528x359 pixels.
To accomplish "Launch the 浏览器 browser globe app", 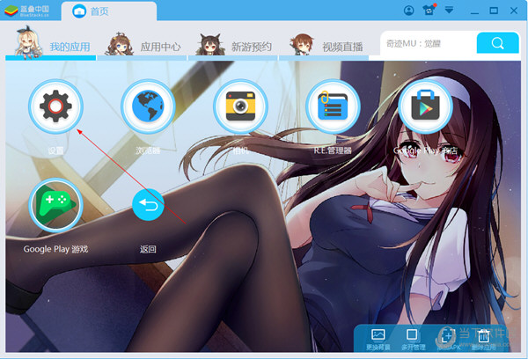I will pos(147,106).
